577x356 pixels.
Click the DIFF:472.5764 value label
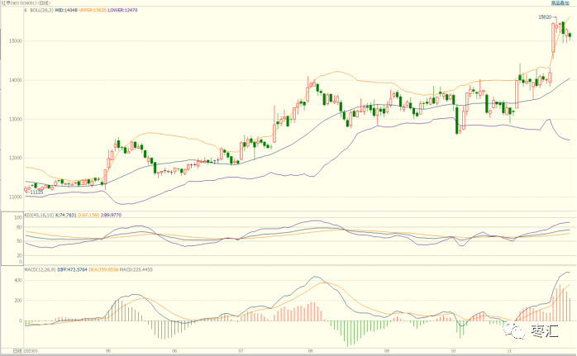click(x=73, y=270)
